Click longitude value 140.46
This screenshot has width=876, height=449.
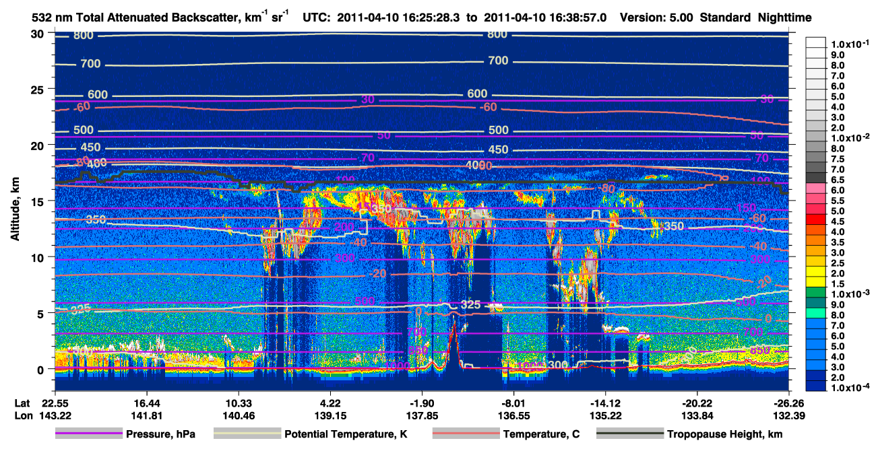point(238,416)
